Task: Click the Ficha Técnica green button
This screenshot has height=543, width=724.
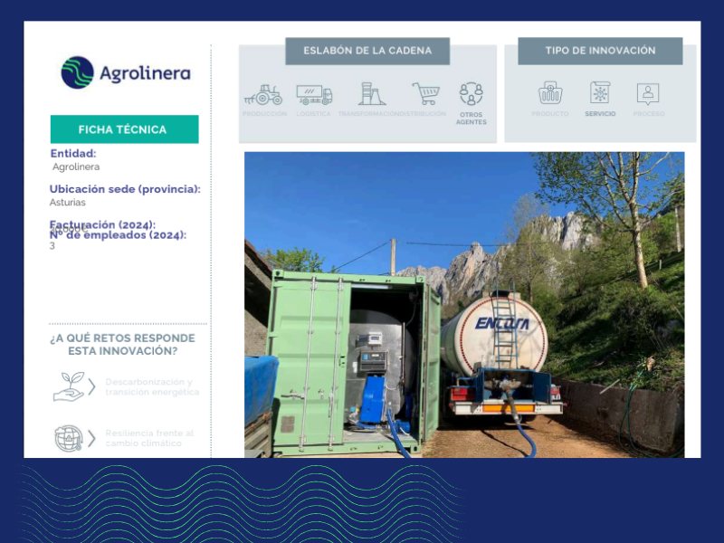Action: tap(125, 129)
